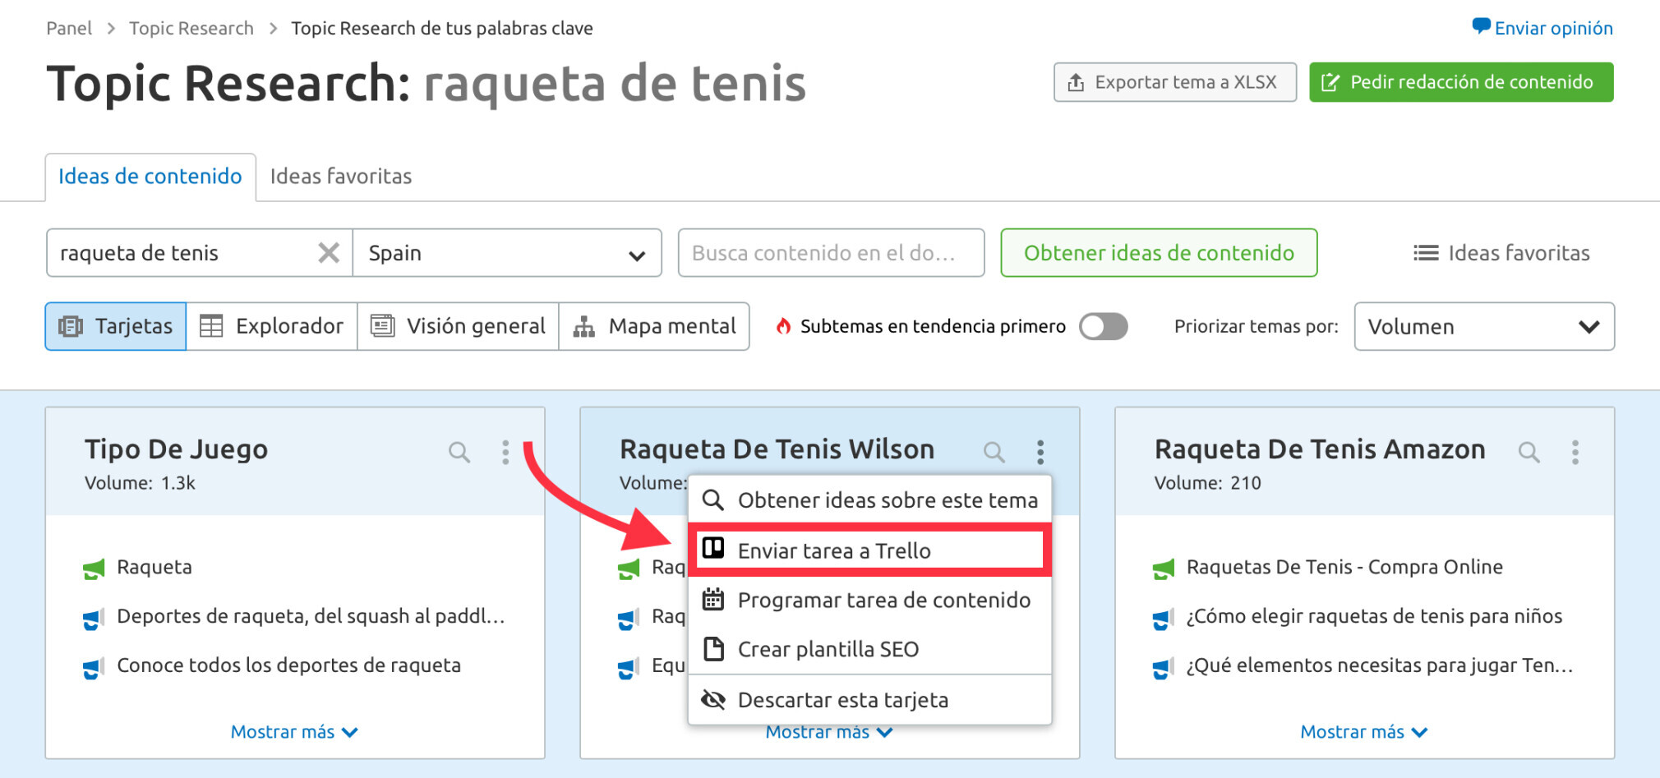1660x778 pixels.
Task: Select Descartar esta tarjeta menu item
Action: tap(869, 700)
